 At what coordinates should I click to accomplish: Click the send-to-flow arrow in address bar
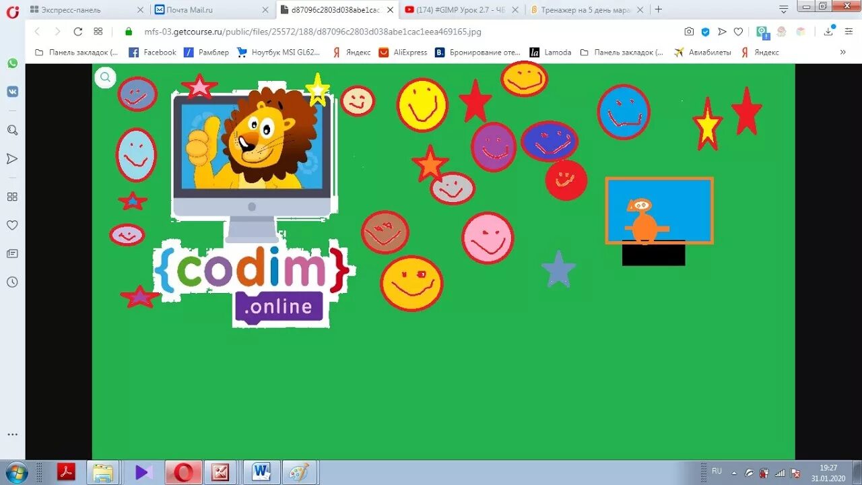point(722,32)
